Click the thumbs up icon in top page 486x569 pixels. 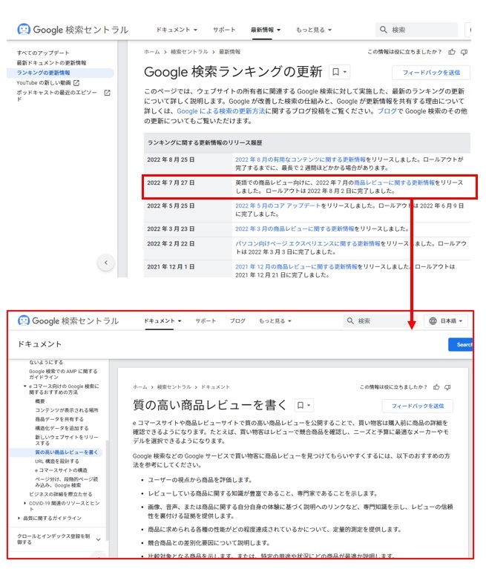click(452, 52)
